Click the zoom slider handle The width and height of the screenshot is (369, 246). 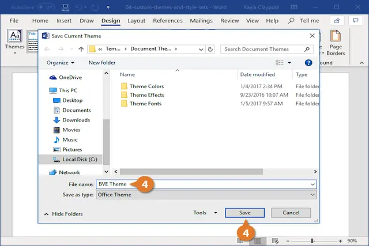point(312,241)
